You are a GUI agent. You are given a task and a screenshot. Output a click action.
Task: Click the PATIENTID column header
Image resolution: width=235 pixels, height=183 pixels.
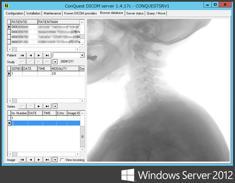tap(24, 22)
